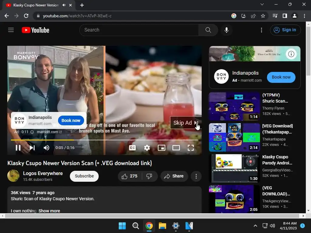
Task: Subscribe to Logos Everywhere channel
Action: tap(84, 176)
